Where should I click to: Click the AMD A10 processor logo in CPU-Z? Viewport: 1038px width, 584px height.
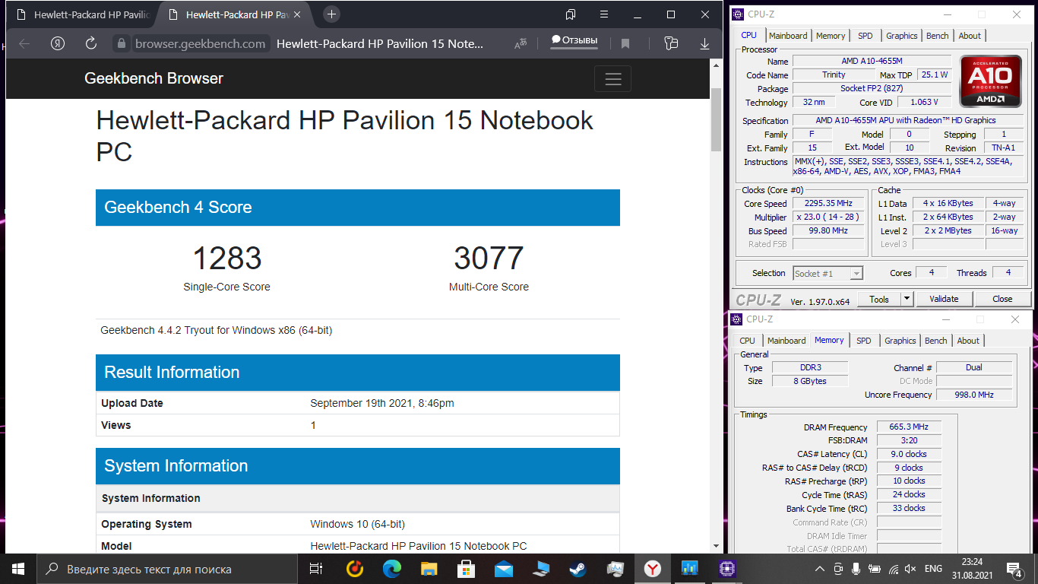pyautogui.click(x=991, y=81)
